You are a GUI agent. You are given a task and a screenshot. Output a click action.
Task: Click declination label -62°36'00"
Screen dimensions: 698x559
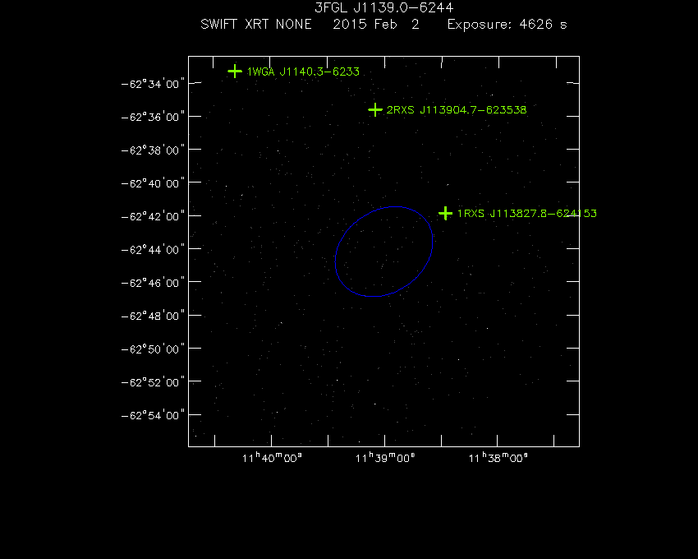pos(153,117)
